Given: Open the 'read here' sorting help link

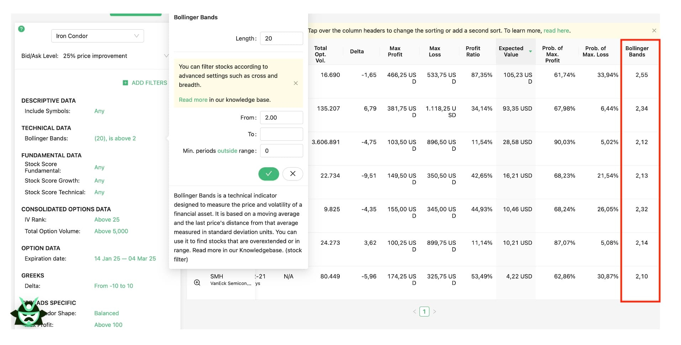Looking at the screenshot, I should click(556, 31).
